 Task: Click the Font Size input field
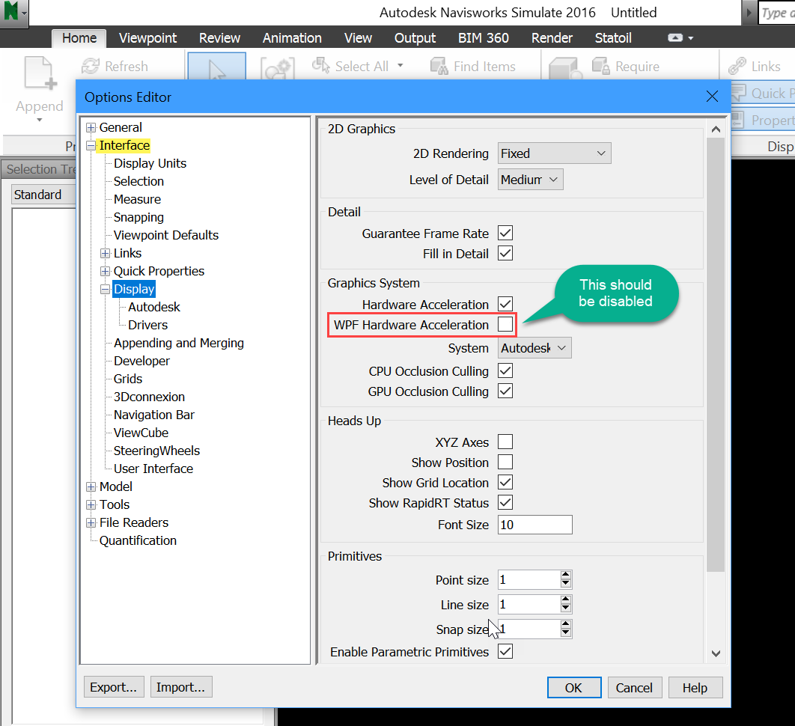pos(534,525)
